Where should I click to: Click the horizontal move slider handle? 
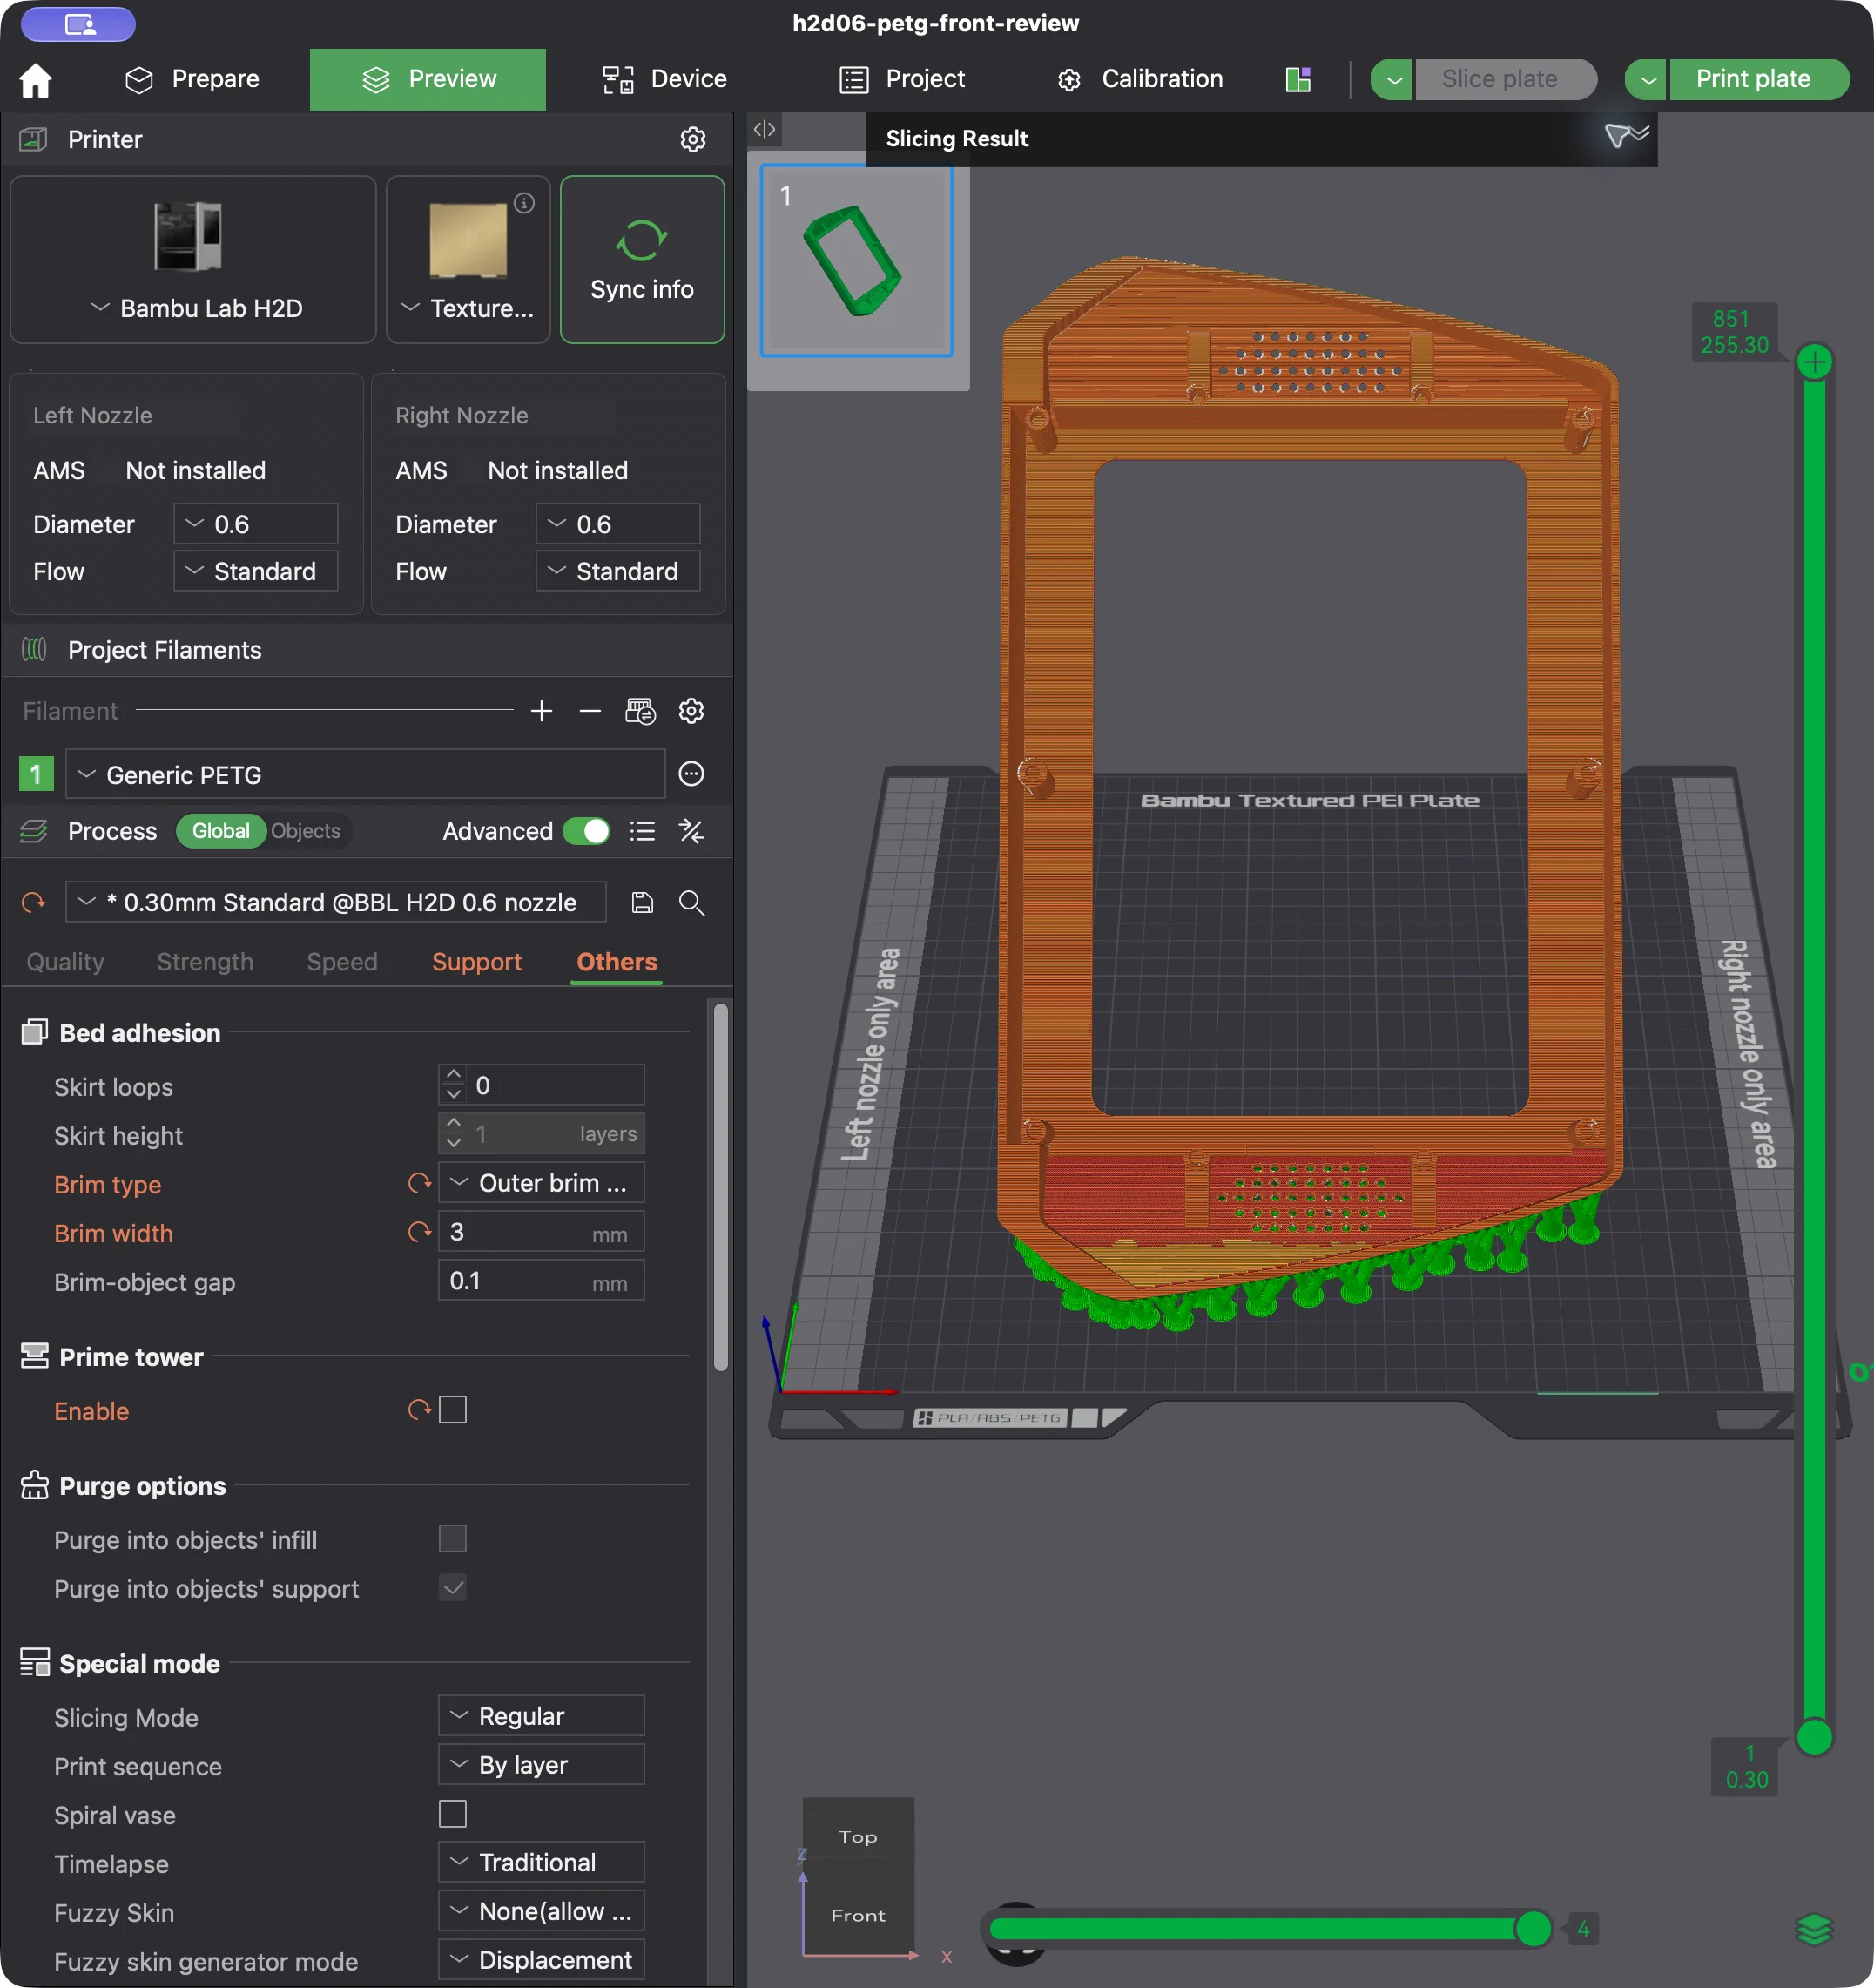(1534, 1929)
